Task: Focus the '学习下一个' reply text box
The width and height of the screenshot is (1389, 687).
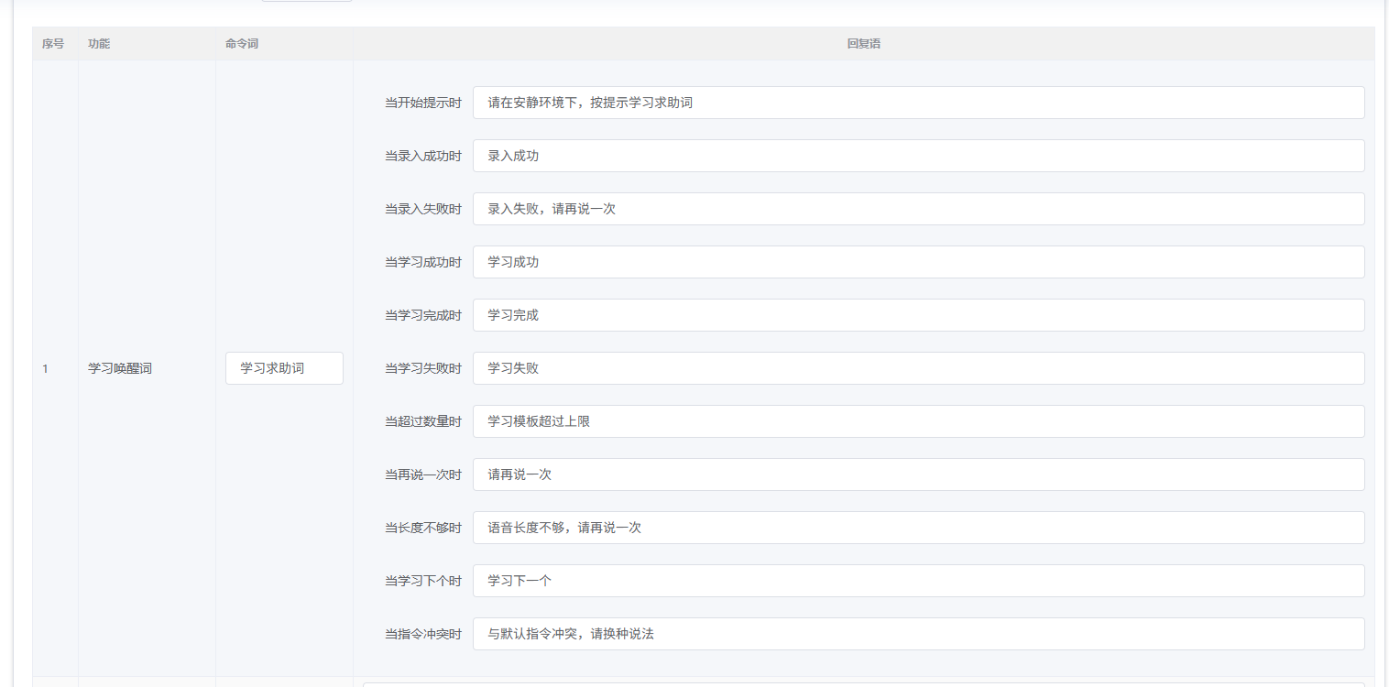Action: [x=918, y=581]
